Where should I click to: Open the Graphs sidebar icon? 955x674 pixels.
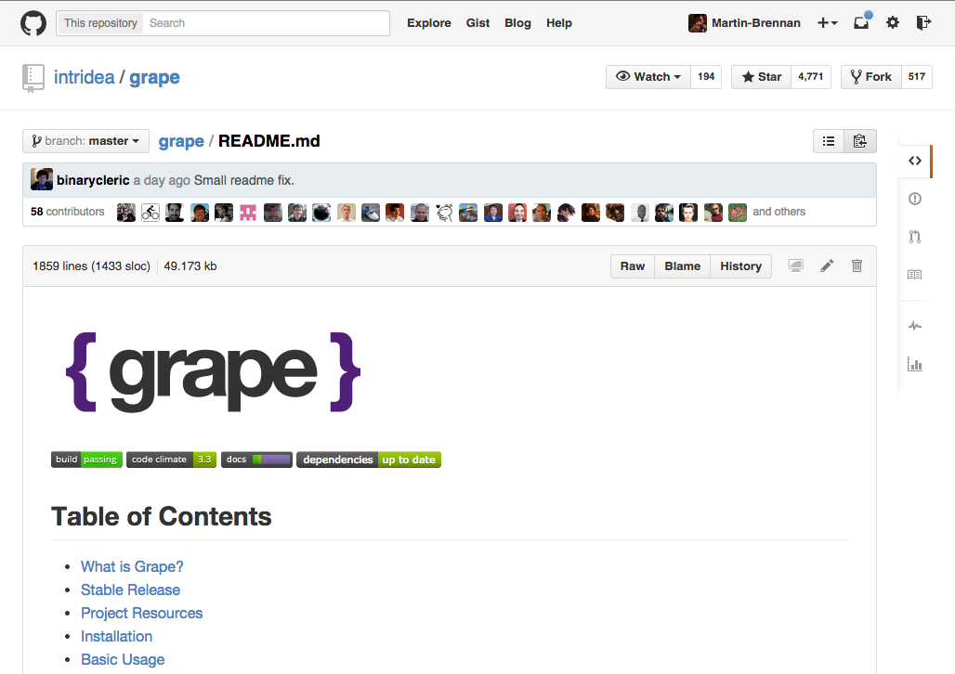click(x=915, y=364)
